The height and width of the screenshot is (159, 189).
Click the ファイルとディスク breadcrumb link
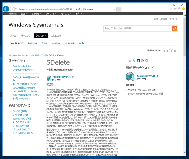click(48, 55)
